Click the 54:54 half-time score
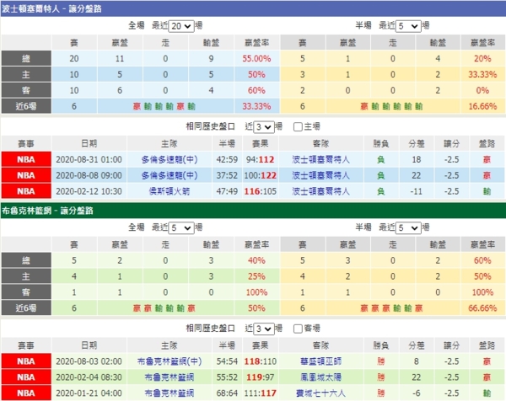This screenshot has height=401, width=506. click(x=227, y=361)
